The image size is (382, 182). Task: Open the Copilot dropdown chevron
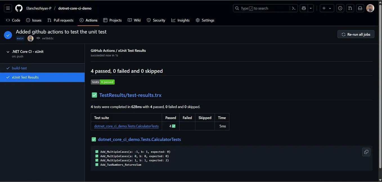click(x=311, y=8)
